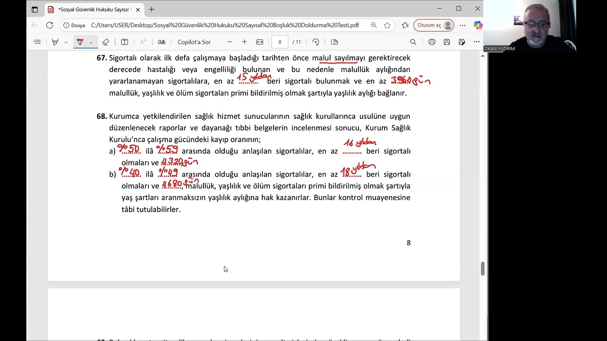607x341 pixels.
Task: Click the Oturum aç sign-in button
Action: pyautogui.click(x=433, y=25)
